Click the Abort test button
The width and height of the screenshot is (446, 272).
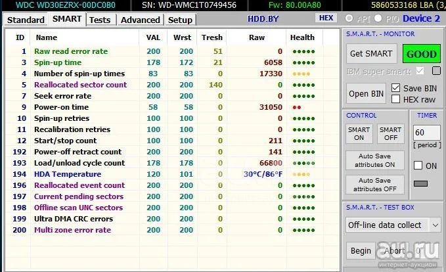click(394, 251)
